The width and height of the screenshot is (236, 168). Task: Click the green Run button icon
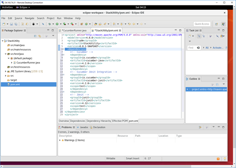coord(57,24)
